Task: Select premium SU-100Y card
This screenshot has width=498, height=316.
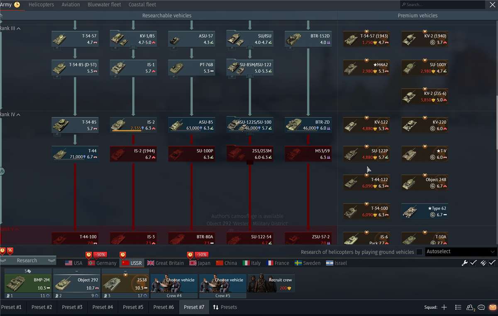Action: 425,68
